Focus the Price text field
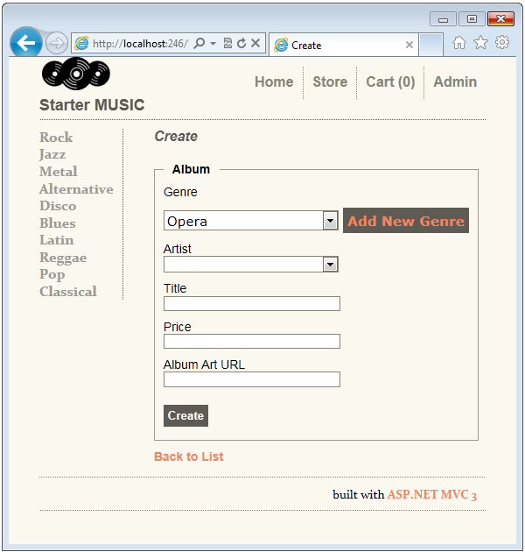525x552 pixels. pos(252,342)
